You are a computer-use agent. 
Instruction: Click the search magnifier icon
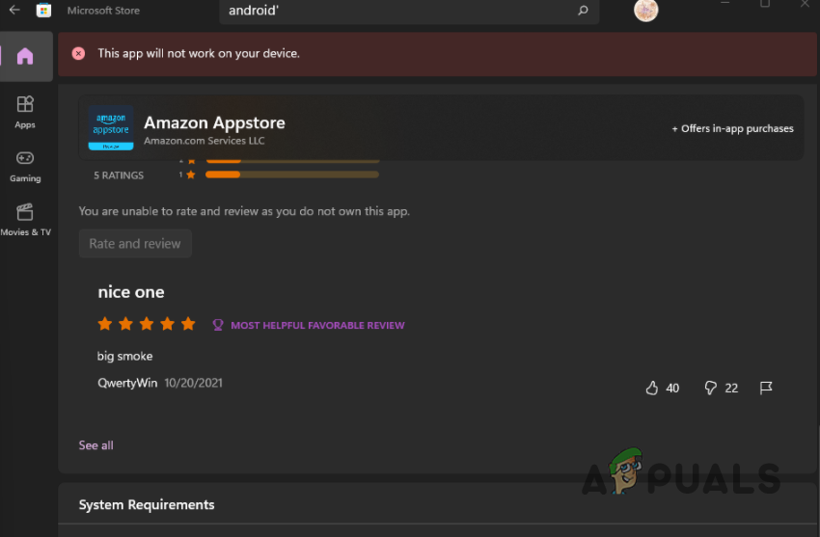click(583, 11)
